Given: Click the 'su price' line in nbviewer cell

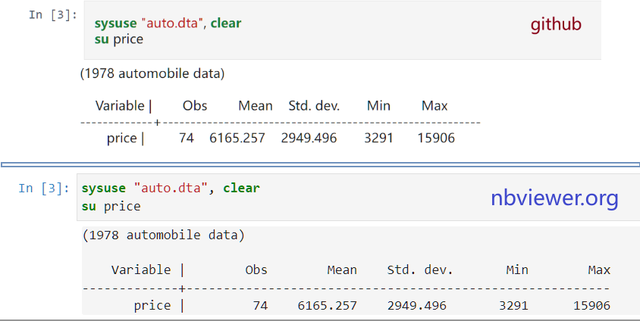Looking at the screenshot, I should tap(111, 206).
